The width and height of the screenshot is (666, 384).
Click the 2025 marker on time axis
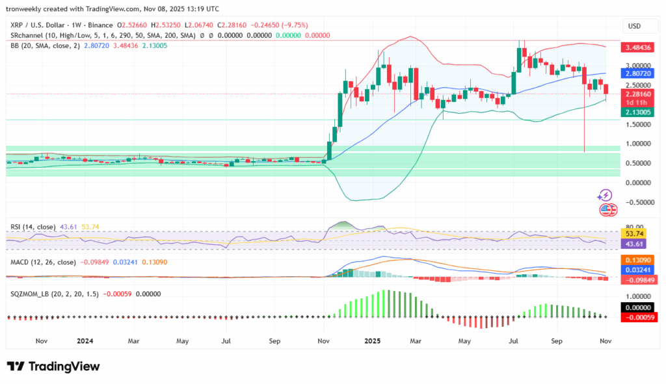coord(371,340)
